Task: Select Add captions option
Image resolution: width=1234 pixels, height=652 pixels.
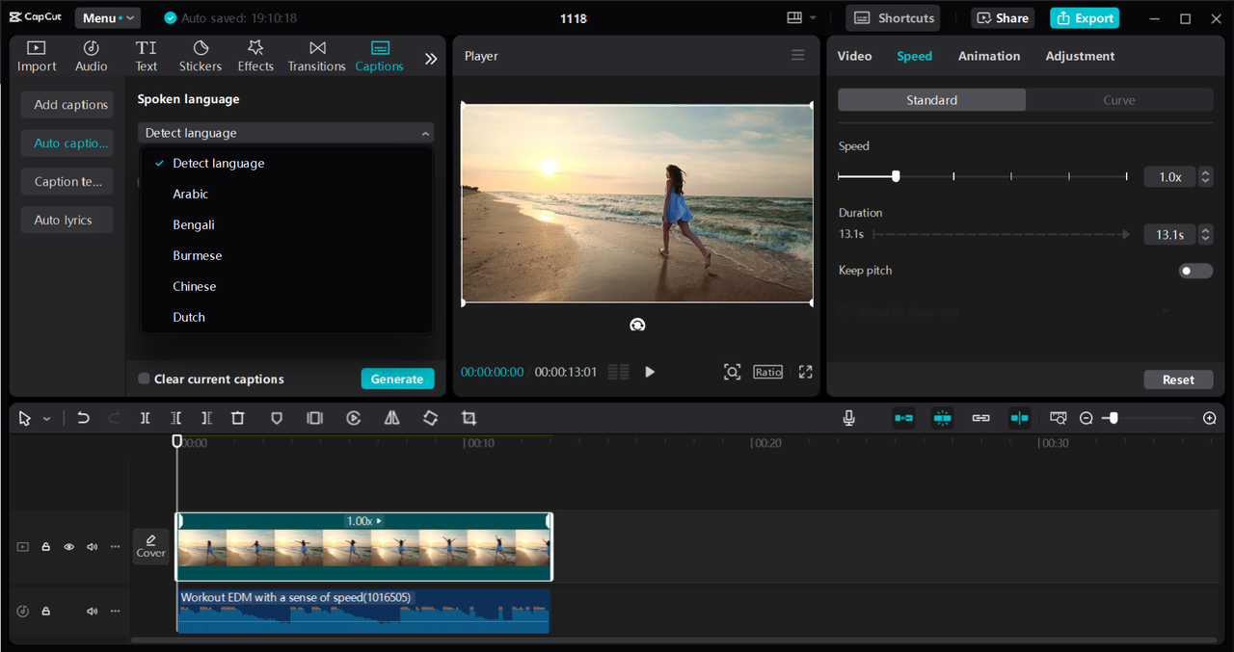Action: [67, 105]
